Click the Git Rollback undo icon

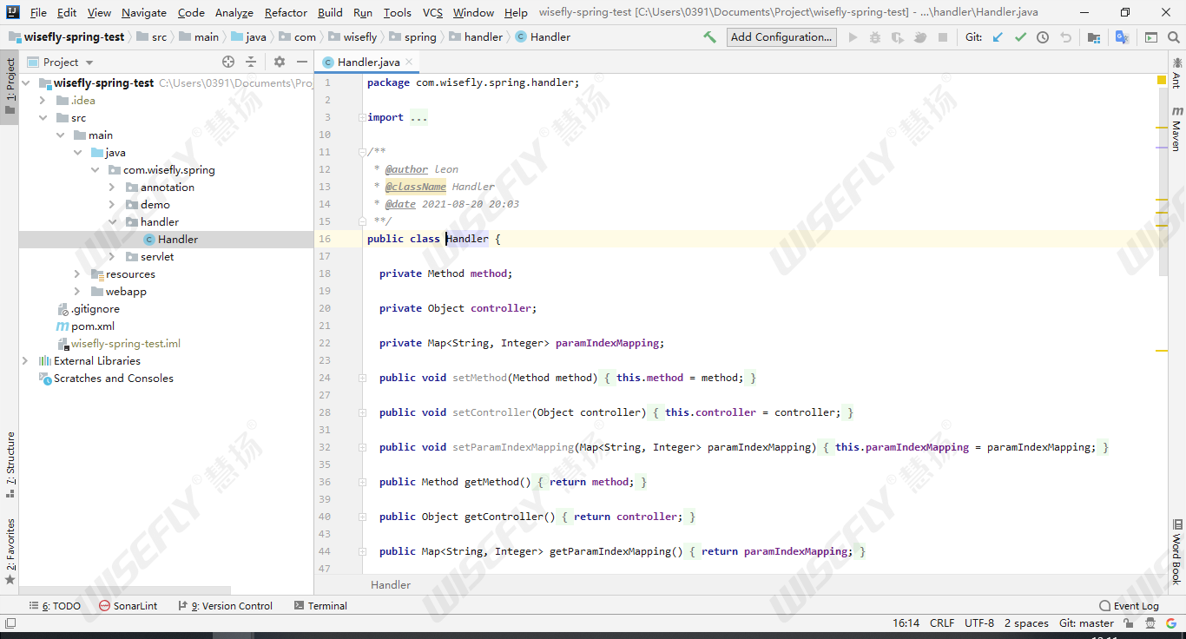click(1065, 37)
